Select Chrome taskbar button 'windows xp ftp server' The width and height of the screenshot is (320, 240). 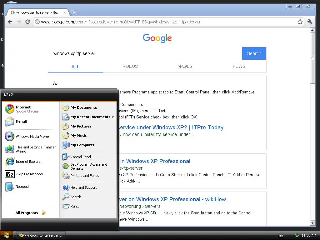pyautogui.click(x=41, y=235)
